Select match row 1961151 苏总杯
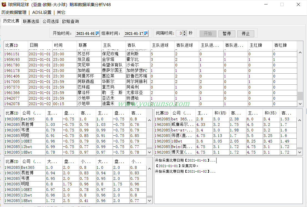Image resolution: width=307 pixels, height=207 pixels. click(x=150, y=54)
